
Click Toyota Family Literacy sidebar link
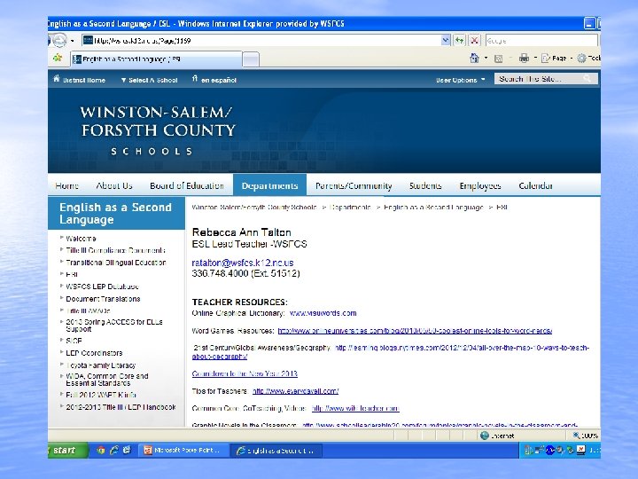[x=100, y=365]
